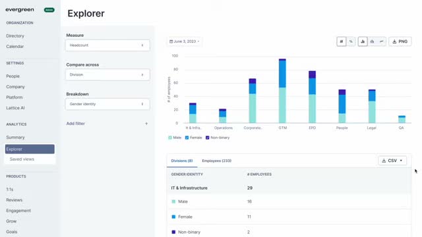
Task: Open the CSV export dropdown
Action: [x=392, y=161]
